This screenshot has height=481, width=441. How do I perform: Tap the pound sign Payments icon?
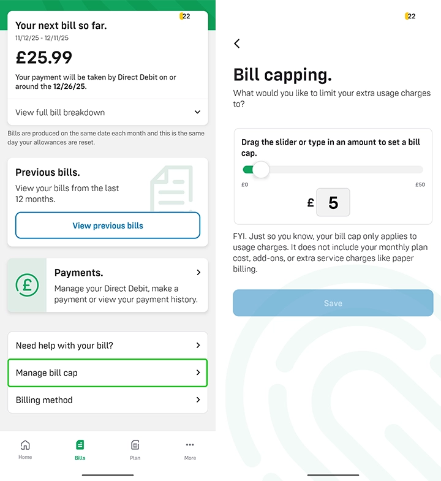(27, 284)
